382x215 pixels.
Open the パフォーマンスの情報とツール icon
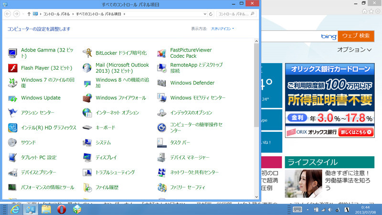point(13,187)
